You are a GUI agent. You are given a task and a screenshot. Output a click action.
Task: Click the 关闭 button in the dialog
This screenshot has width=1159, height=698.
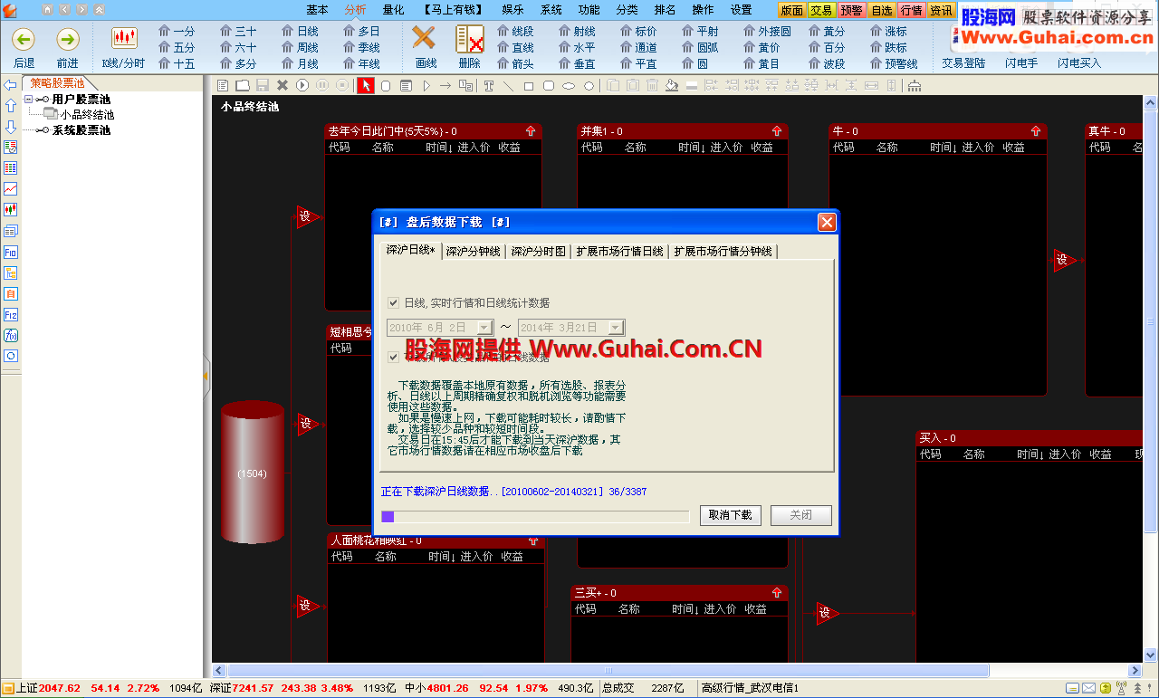(801, 515)
